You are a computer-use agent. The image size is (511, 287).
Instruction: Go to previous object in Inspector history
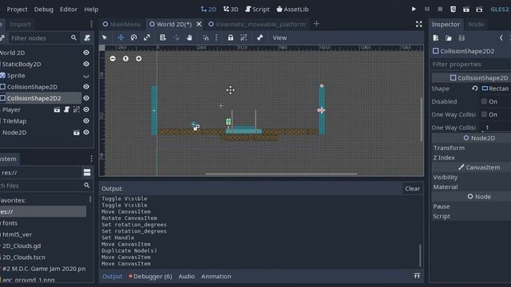click(x=501, y=38)
